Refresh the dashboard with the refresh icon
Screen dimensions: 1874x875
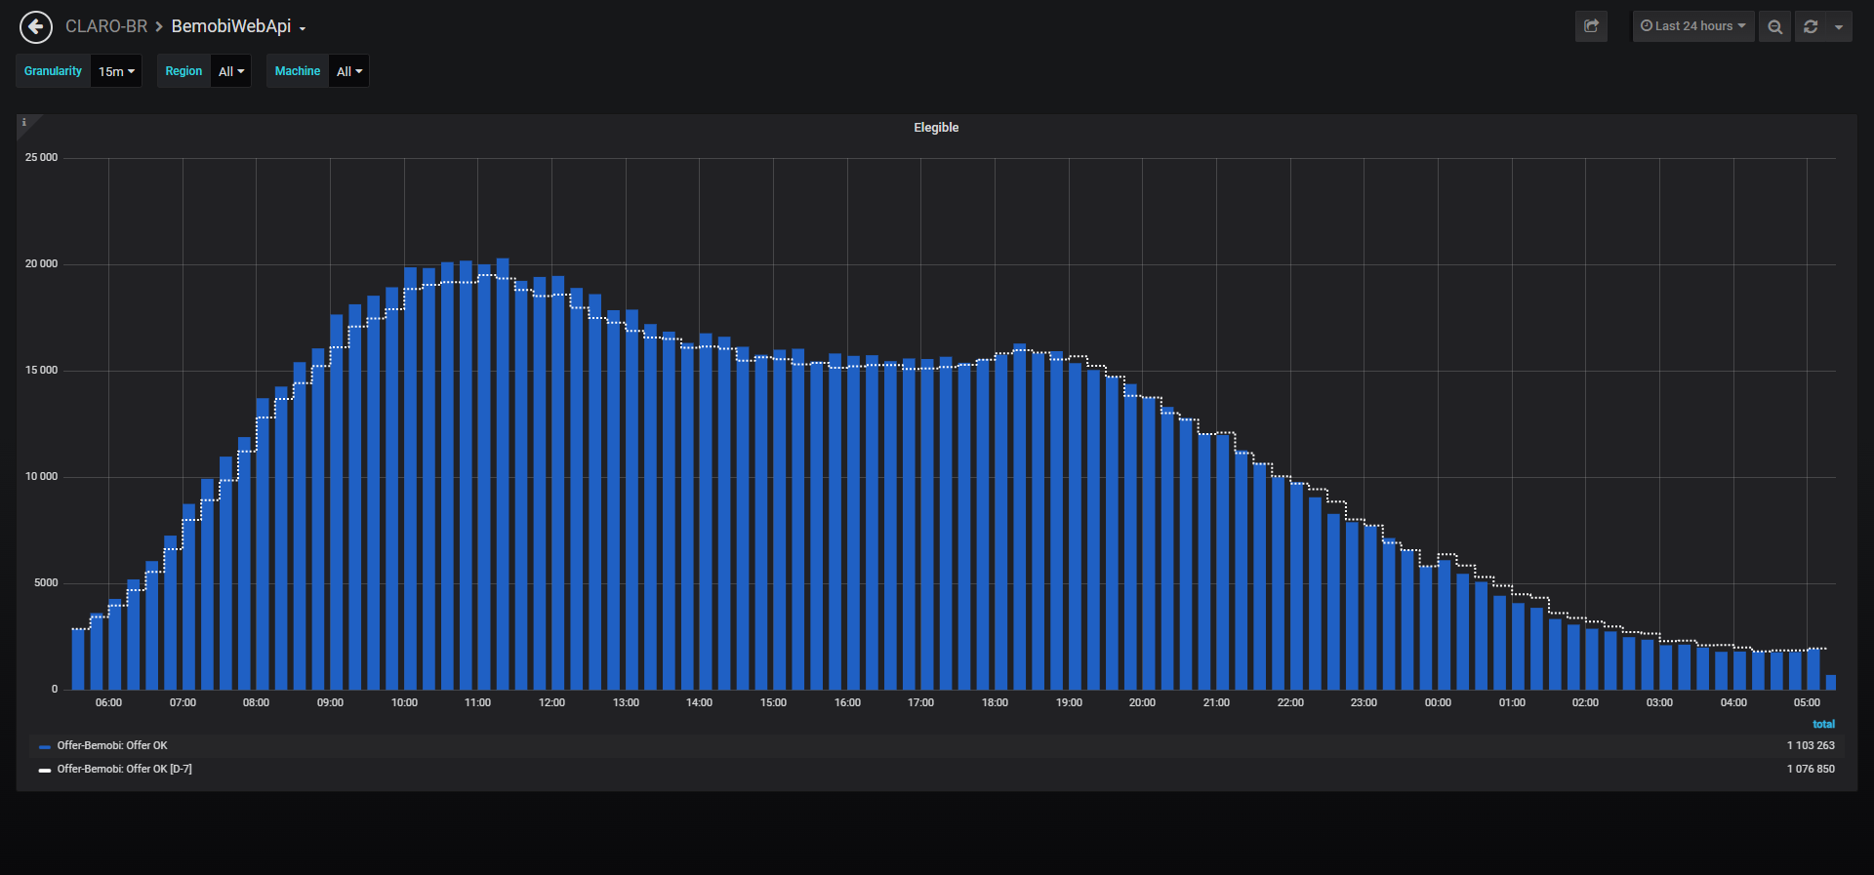[x=1811, y=26]
